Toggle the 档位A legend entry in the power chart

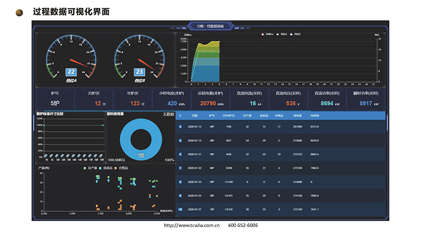282,34
